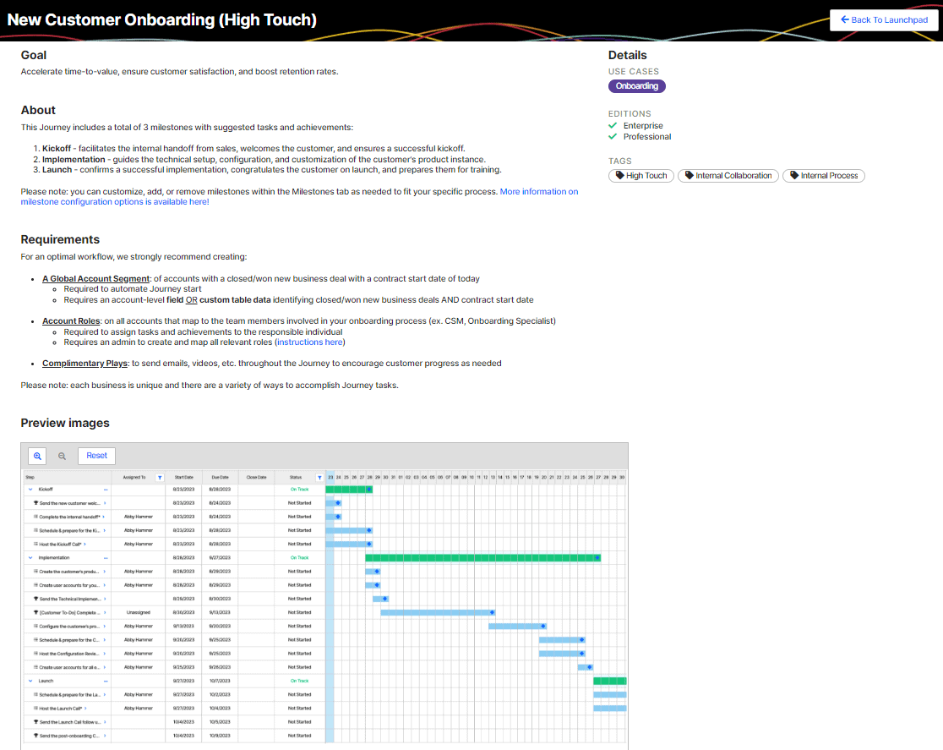The width and height of the screenshot is (943, 750).
Task: Click a diamond milestone marker on the Gantt chart
Action: pyautogui.click(x=369, y=489)
